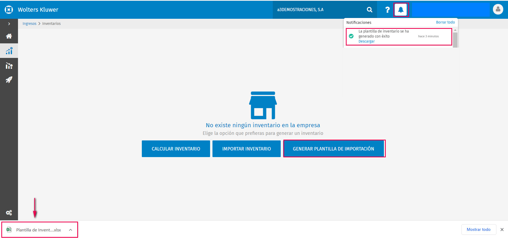The image size is (508, 238).
Task: Click the green success check icon
Action: (351, 36)
